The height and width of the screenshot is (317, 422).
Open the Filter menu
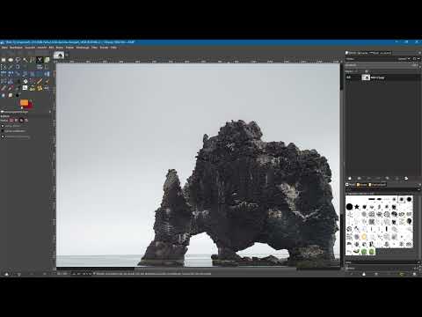click(94, 48)
